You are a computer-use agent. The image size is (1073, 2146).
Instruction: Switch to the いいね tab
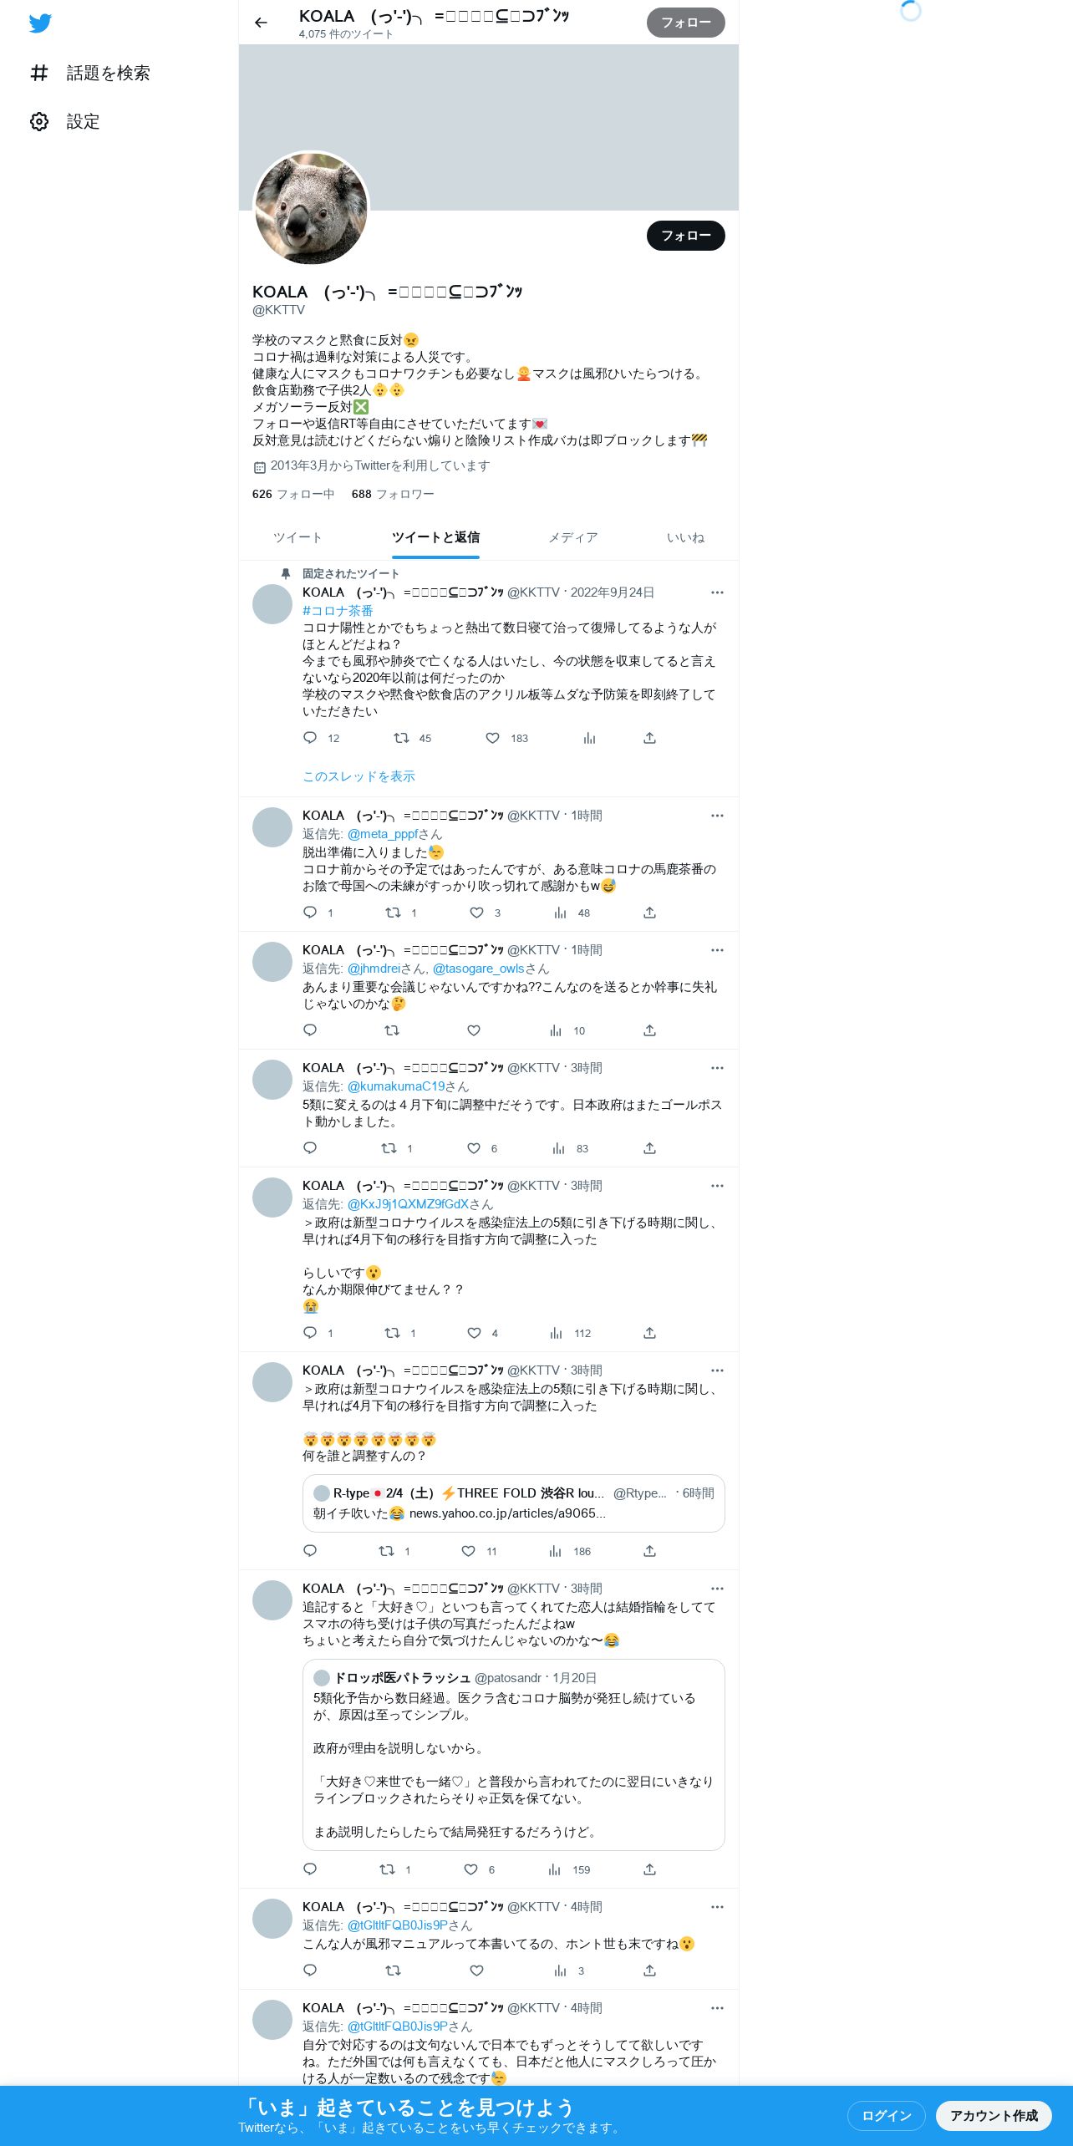pos(685,537)
